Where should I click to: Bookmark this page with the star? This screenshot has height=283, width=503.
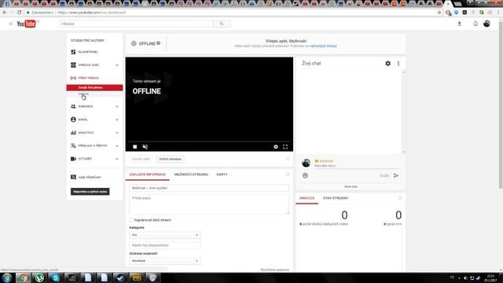(439, 13)
